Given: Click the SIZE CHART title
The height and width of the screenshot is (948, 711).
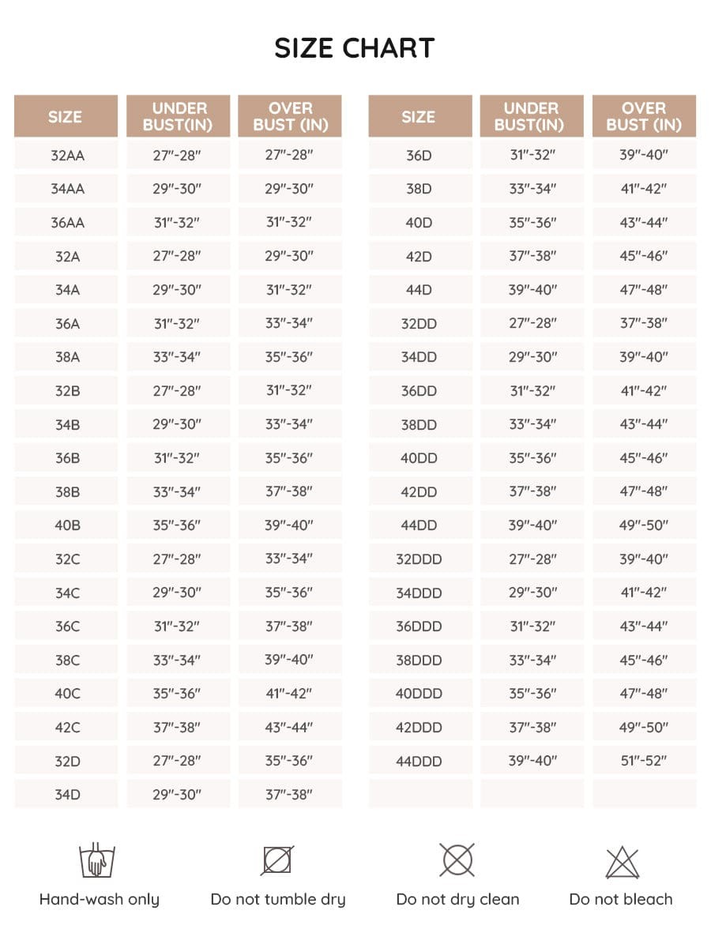Looking at the screenshot, I should coord(355,48).
